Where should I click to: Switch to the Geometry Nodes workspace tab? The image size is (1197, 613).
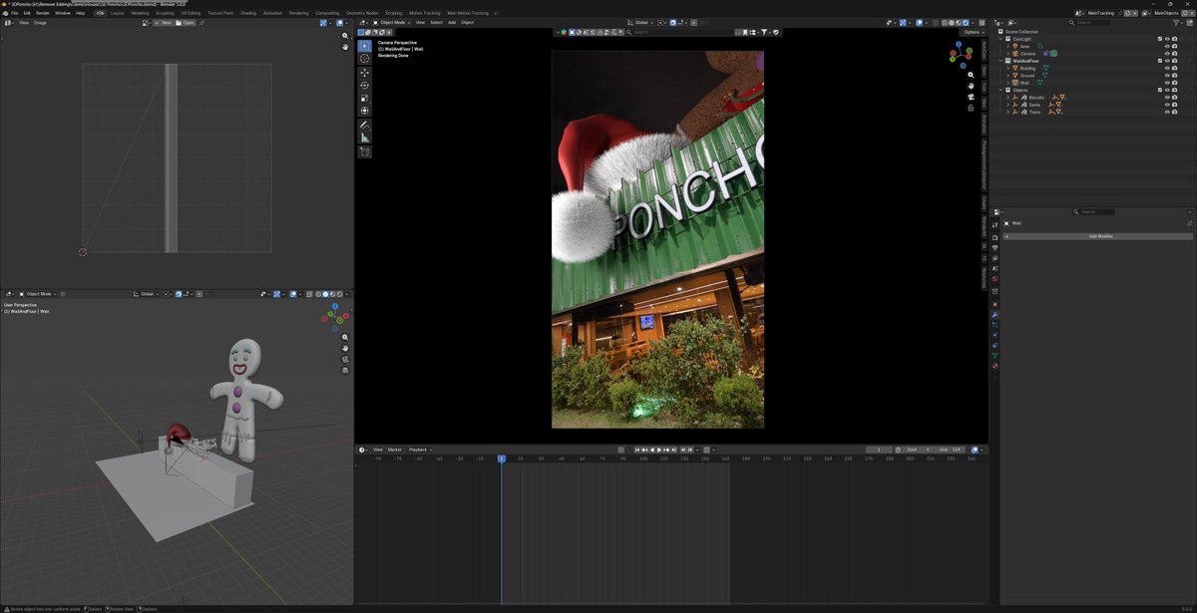363,13
